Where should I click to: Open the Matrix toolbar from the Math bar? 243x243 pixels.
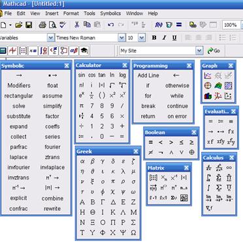[23, 51]
